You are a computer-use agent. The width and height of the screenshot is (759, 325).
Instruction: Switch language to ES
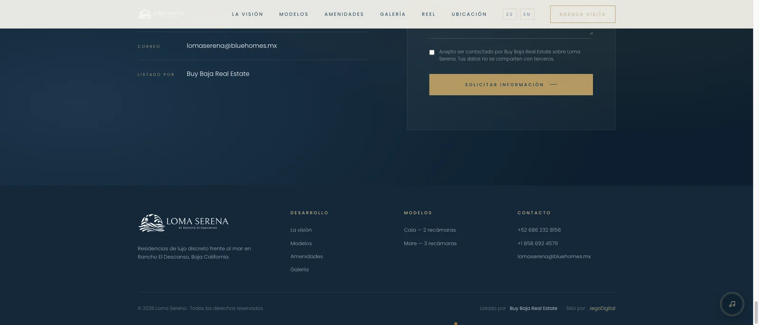[509, 14]
